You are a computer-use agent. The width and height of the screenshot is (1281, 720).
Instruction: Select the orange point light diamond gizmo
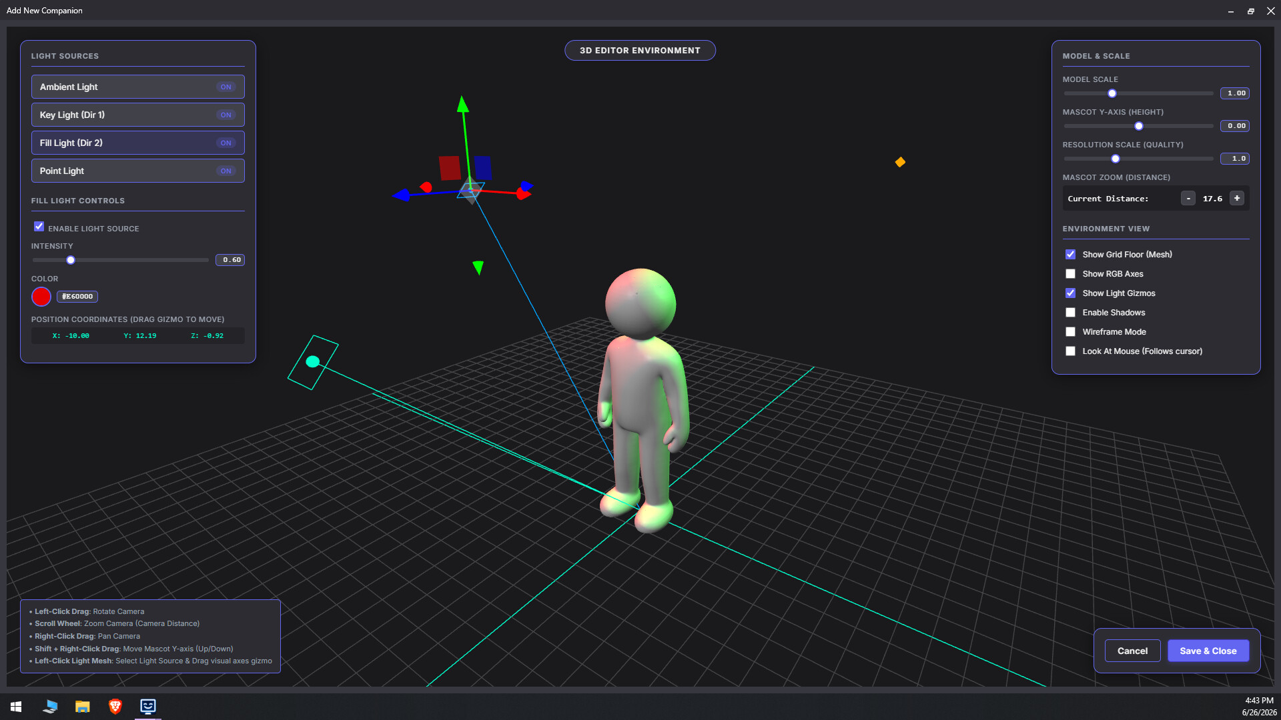click(900, 162)
